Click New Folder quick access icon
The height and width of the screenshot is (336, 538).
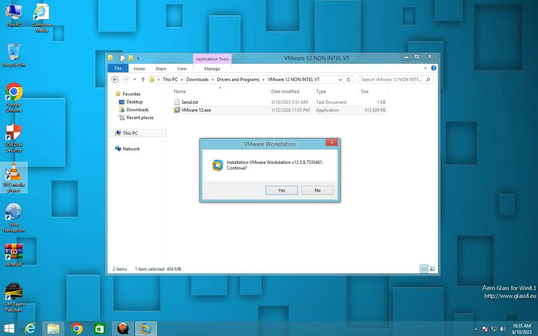pos(131,58)
